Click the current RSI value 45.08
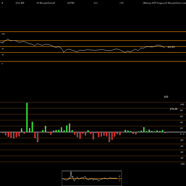Viewport: 186px width, 186px height. [171, 47]
